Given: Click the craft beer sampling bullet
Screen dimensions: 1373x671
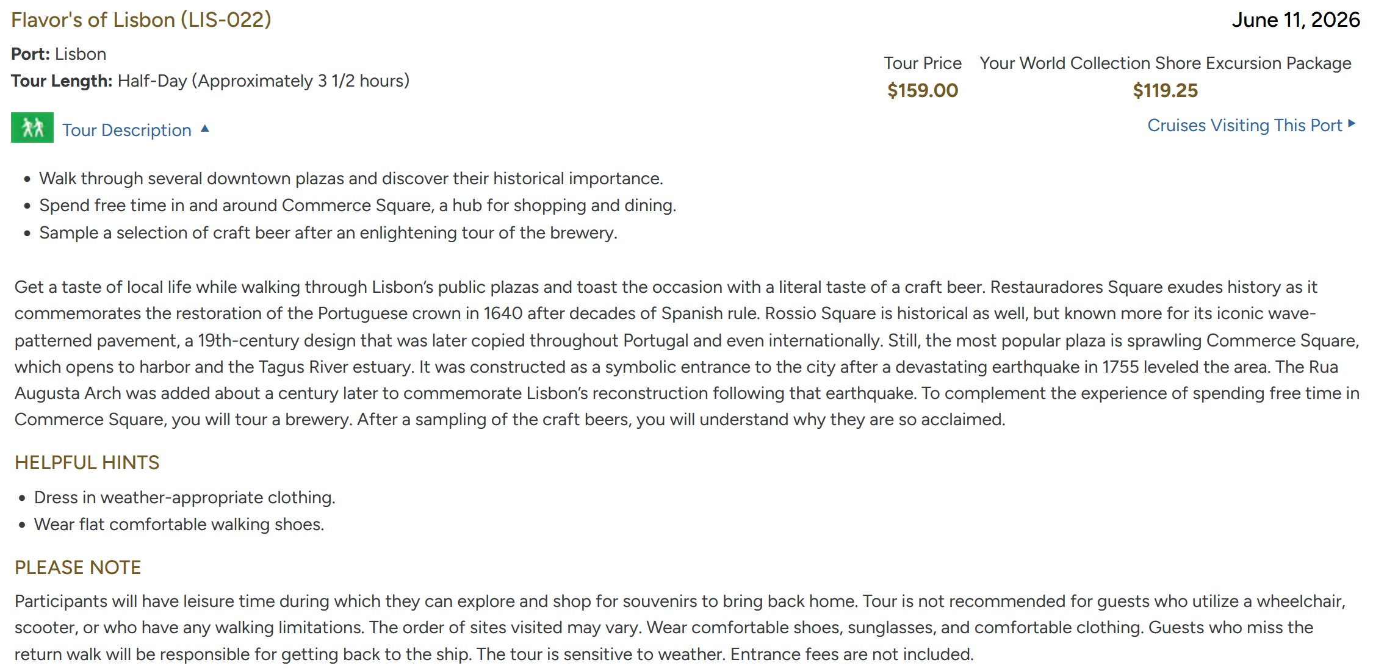Looking at the screenshot, I should point(328,232).
